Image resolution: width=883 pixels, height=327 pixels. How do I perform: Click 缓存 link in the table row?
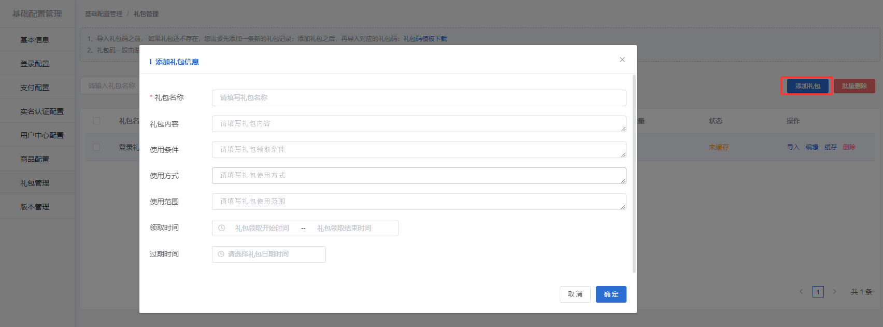click(830, 147)
